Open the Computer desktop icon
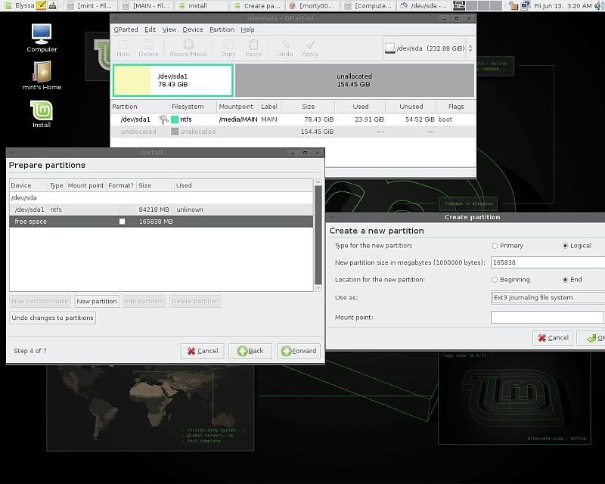 [x=42, y=38]
